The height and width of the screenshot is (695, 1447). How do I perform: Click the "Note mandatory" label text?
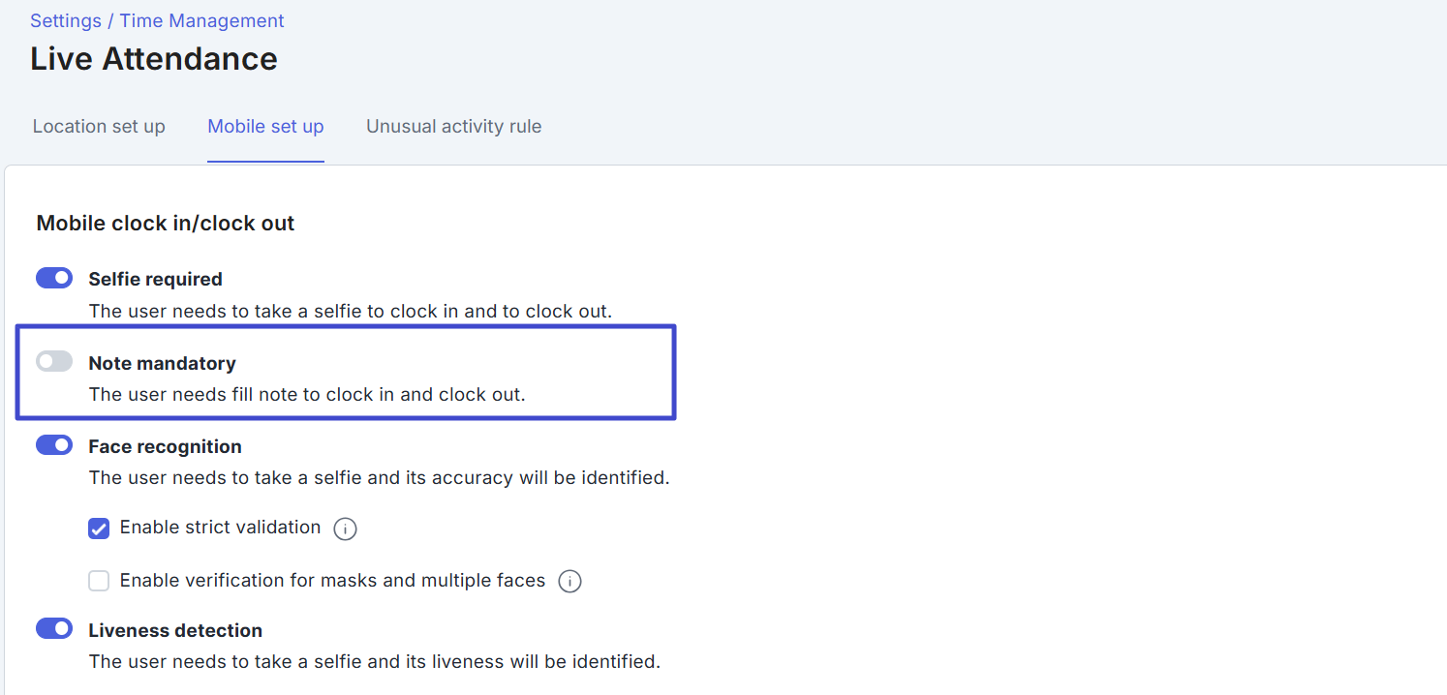(162, 363)
